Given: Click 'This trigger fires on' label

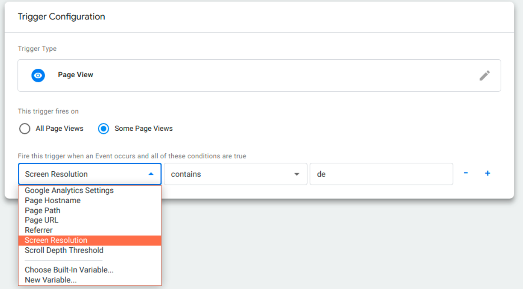Looking at the screenshot, I should (48, 111).
